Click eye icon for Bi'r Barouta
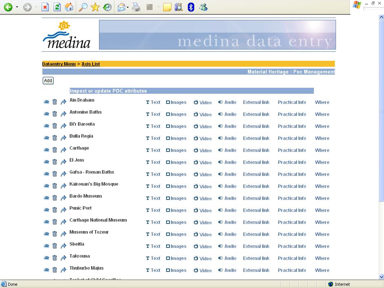The width and height of the screenshot is (384, 288). pos(46,126)
